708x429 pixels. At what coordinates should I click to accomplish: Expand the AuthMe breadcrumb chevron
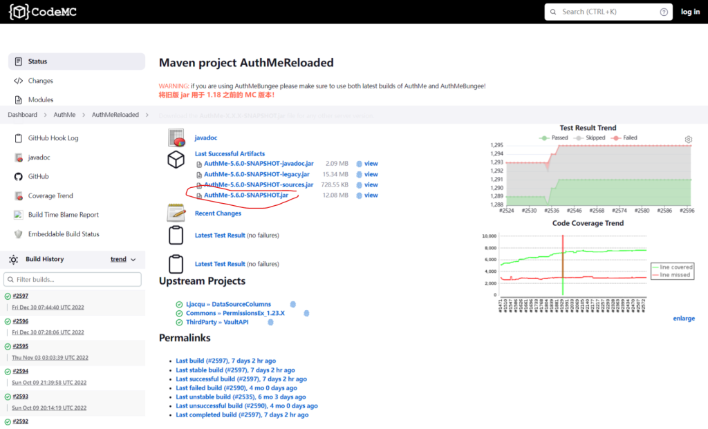pyautogui.click(x=83, y=115)
